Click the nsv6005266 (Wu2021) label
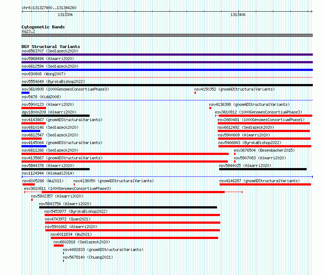This screenshot has width=323, height=275. click(x=43, y=181)
